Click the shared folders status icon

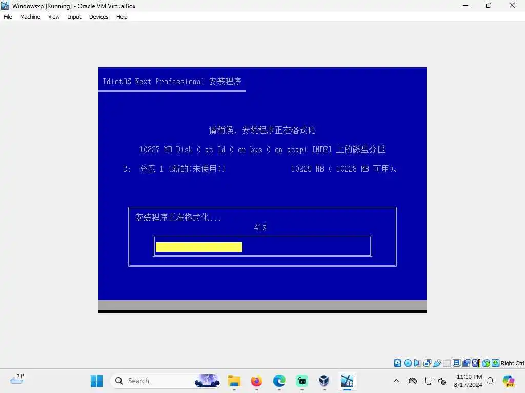(x=447, y=363)
